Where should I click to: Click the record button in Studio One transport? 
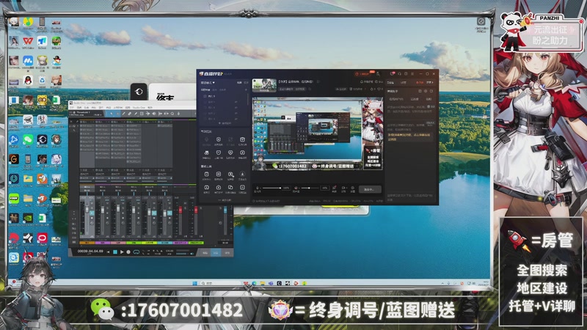[129, 252]
